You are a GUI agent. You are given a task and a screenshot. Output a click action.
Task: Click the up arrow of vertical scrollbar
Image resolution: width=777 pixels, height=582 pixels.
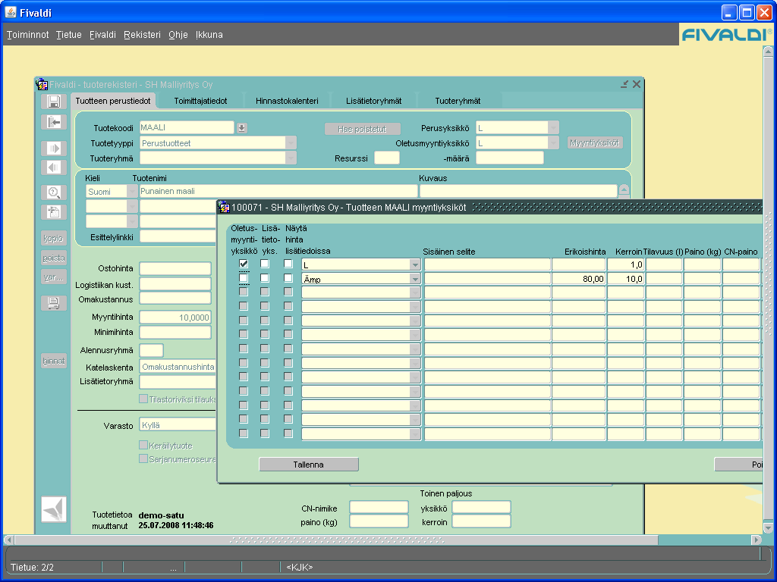click(768, 51)
